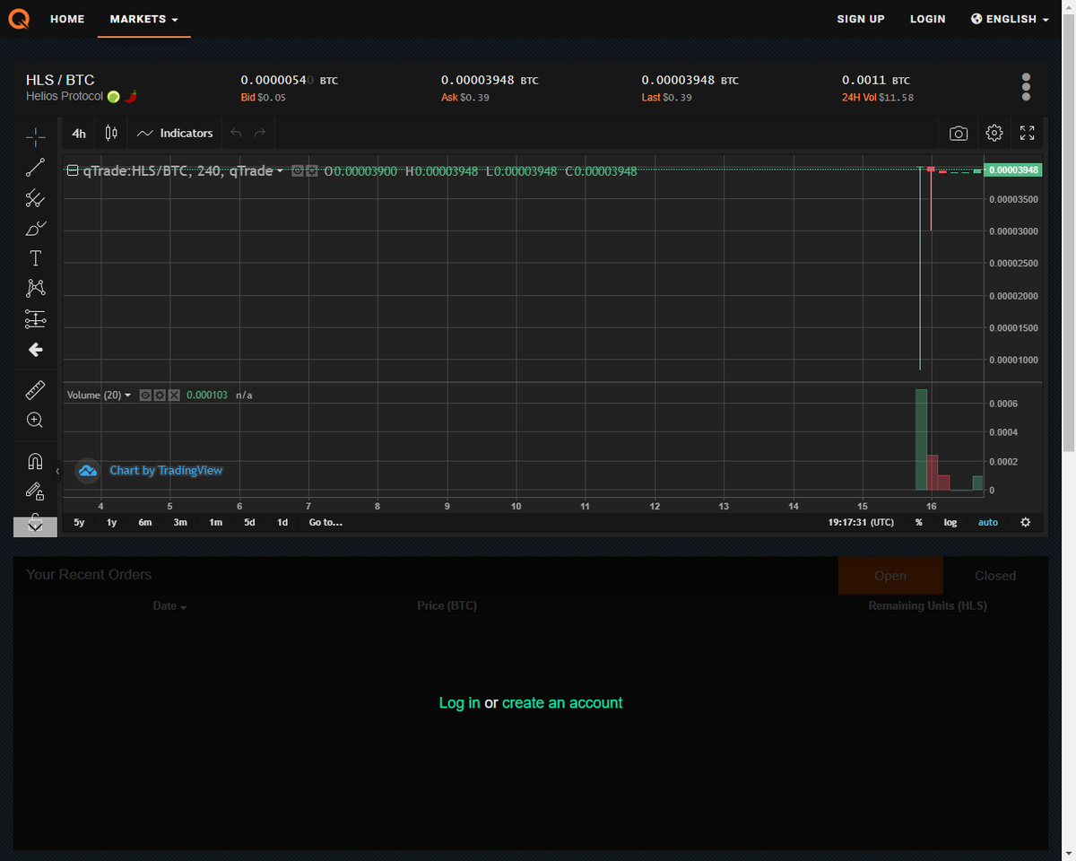
Task: Set chart range to 6m
Action: point(145,522)
